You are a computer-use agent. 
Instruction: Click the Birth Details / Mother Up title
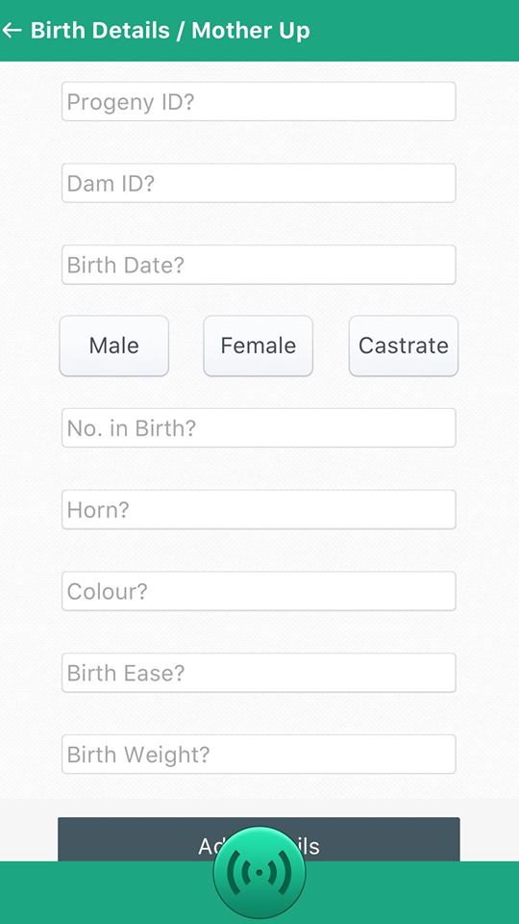170,31
